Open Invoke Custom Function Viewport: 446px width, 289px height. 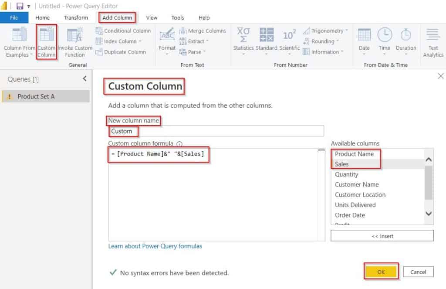(x=75, y=42)
